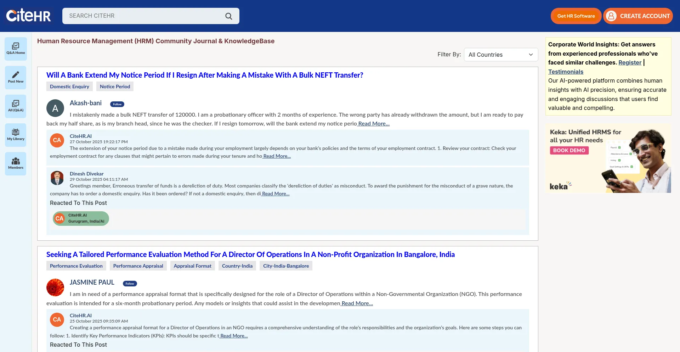Open the Members sidebar icon
The image size is (680, 352).
(x=16, y=163)
